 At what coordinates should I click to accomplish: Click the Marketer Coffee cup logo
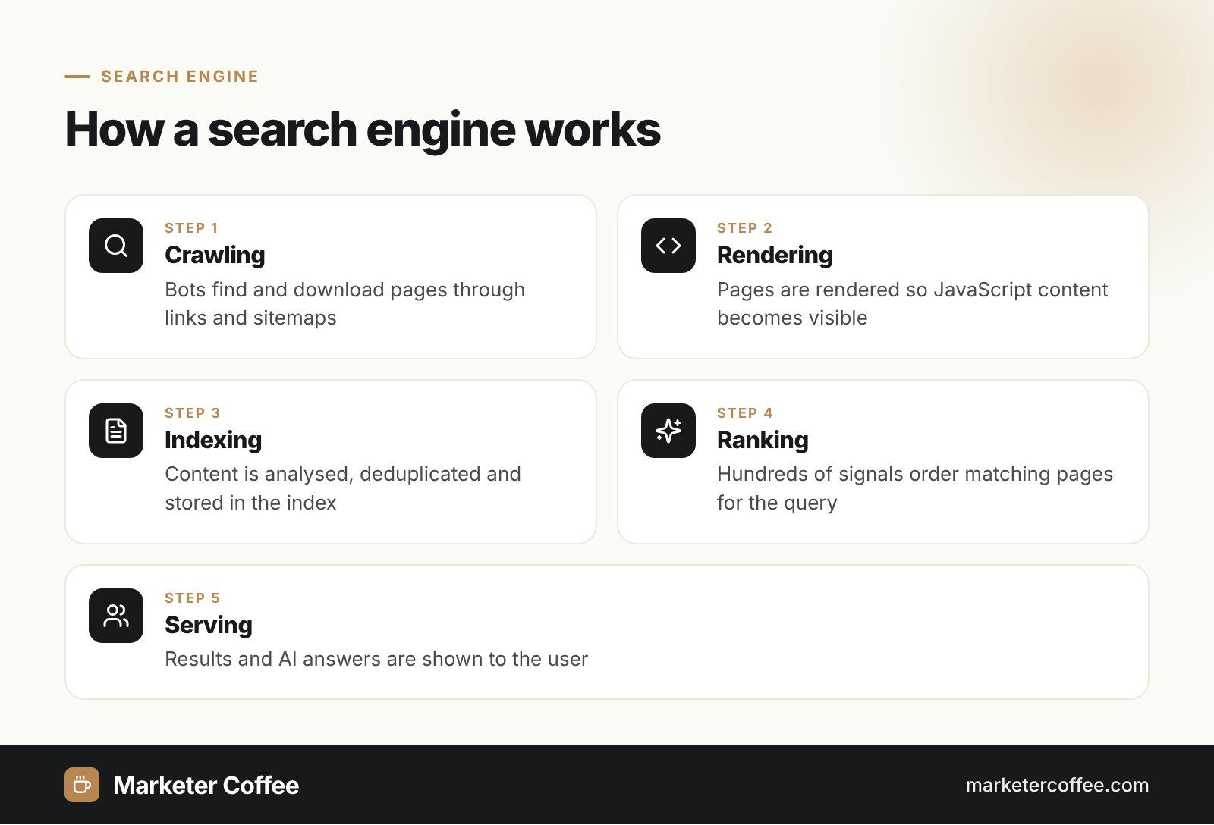82,785
